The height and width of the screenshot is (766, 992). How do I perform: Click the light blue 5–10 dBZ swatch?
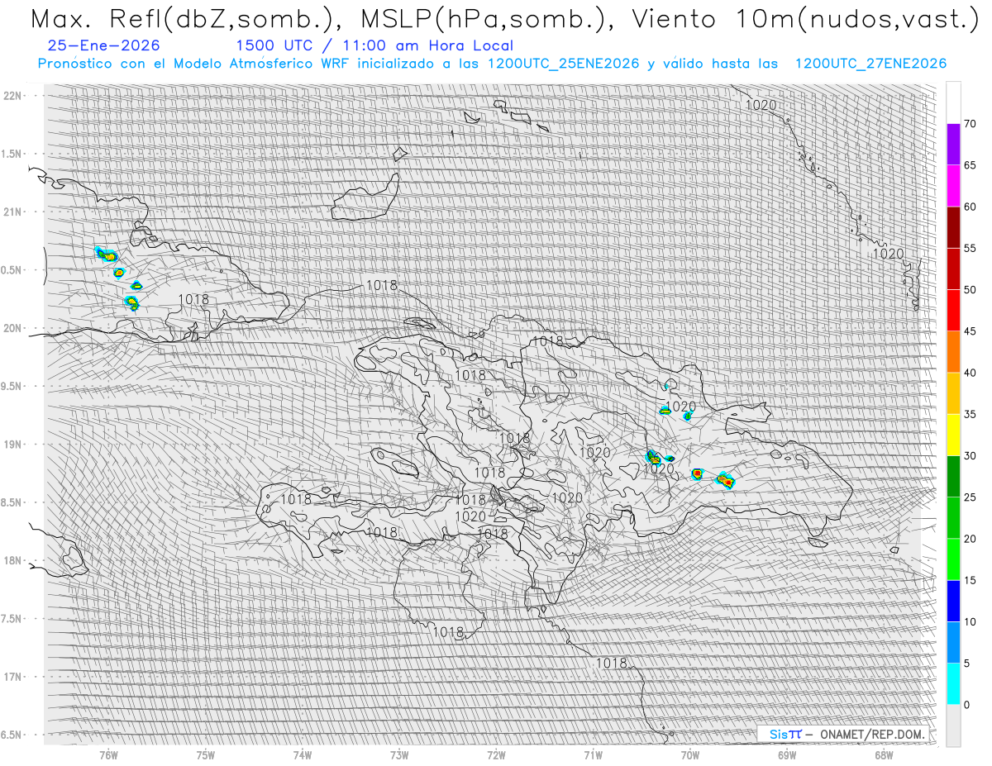[x=953, y=643]
